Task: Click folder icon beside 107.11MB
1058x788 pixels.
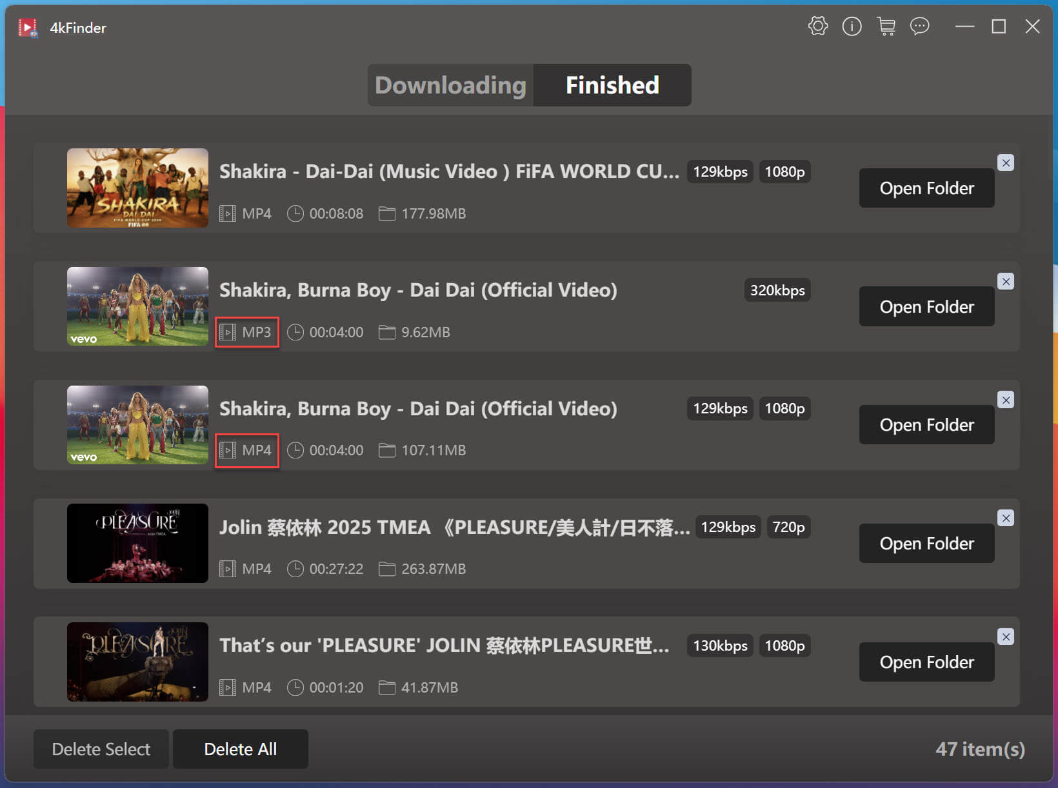Action: coord(386,450)
